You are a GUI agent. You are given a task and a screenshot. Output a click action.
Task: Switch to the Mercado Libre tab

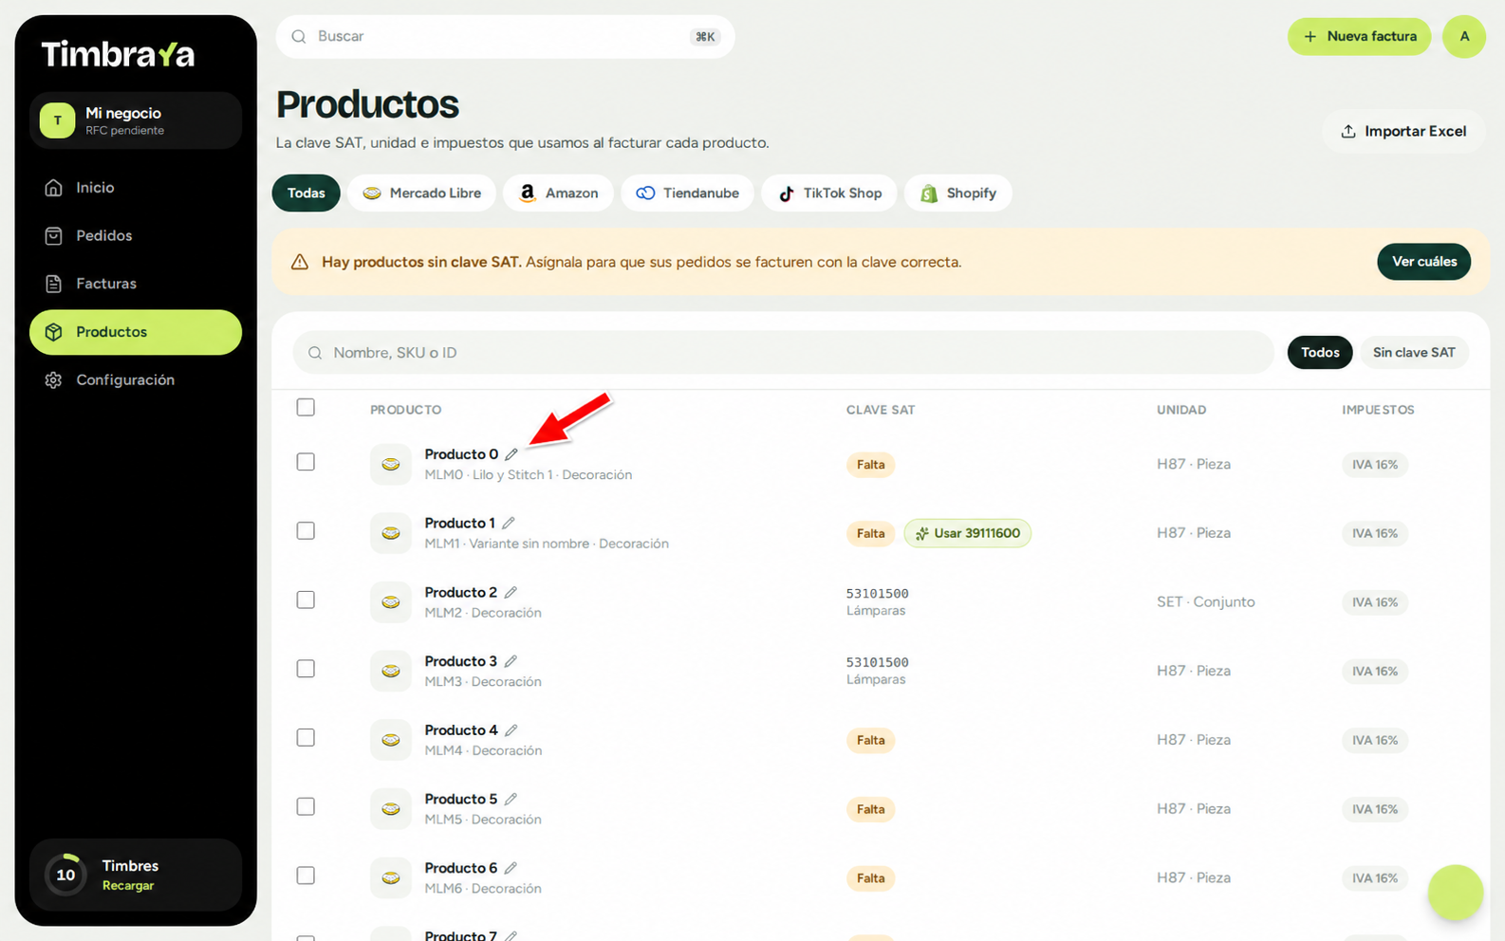(x=421, y=193)
